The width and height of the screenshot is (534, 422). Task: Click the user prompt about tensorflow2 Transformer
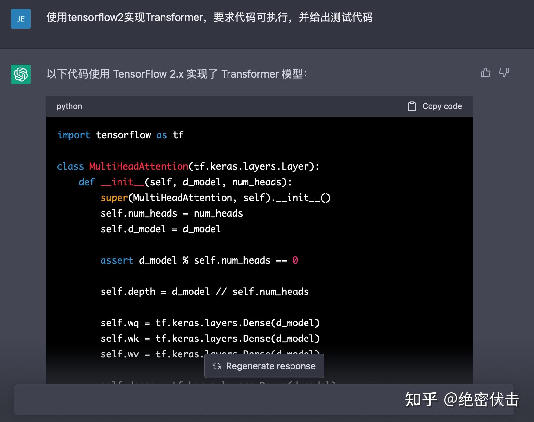pyautogui.click(x=210, y=17)
